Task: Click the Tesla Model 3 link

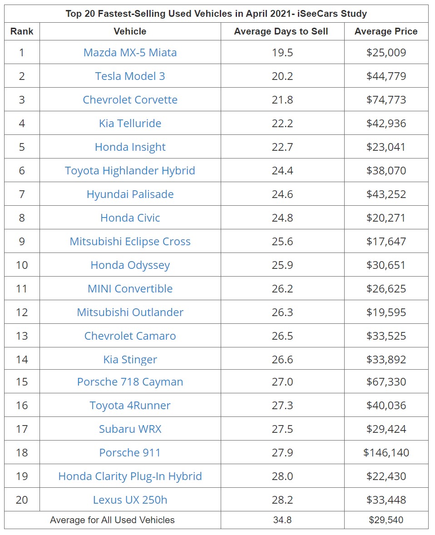Action: pyautogui.click(x=130, y=76)
